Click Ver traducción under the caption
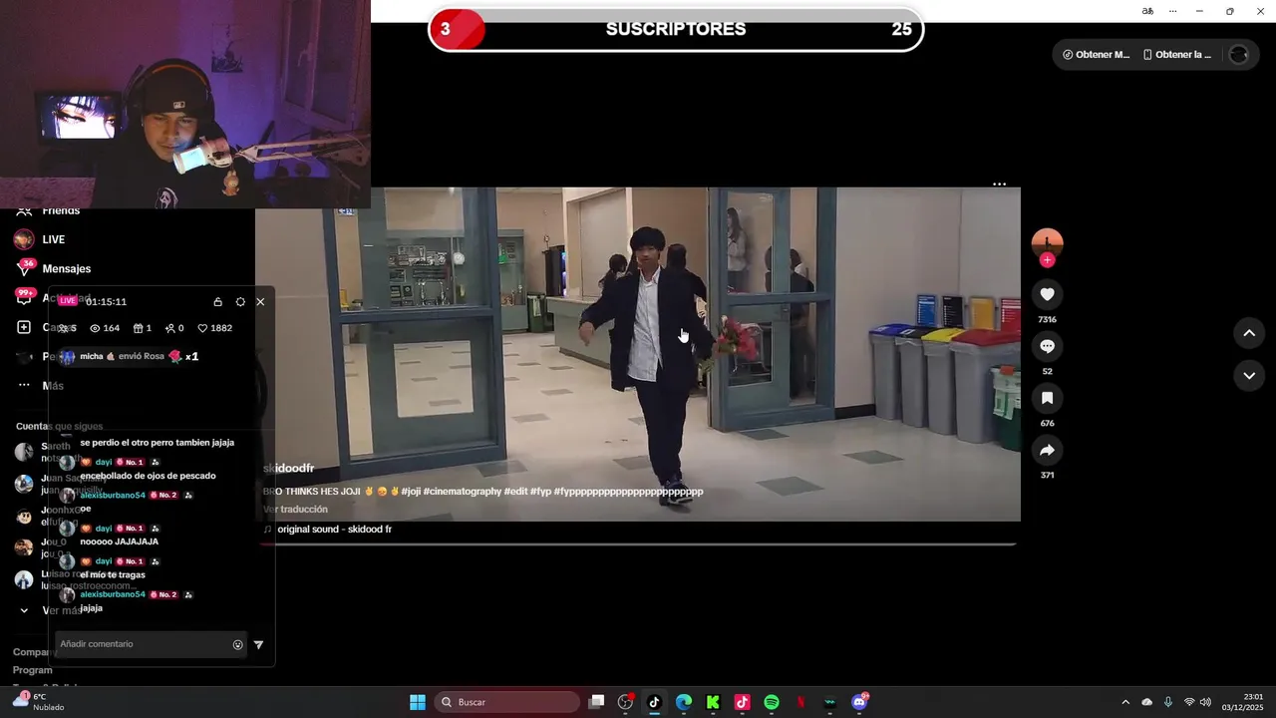Viewport: 1276px width, 718px height. [295, 510]
